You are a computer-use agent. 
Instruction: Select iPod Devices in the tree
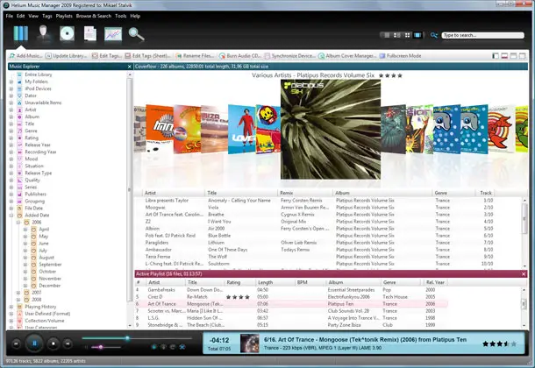38,88
